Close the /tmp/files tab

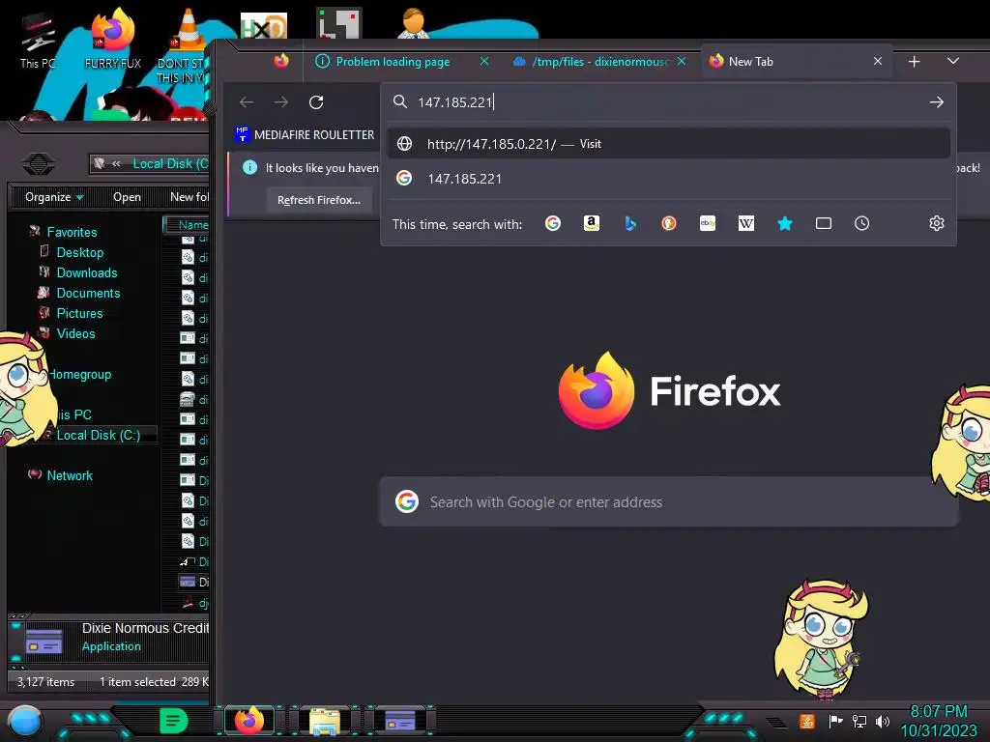pyautogui.click(x=682, y=61)
